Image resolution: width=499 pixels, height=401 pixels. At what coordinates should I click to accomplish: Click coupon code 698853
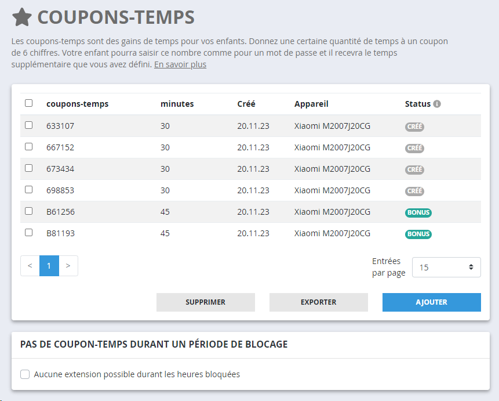[60, 190]
